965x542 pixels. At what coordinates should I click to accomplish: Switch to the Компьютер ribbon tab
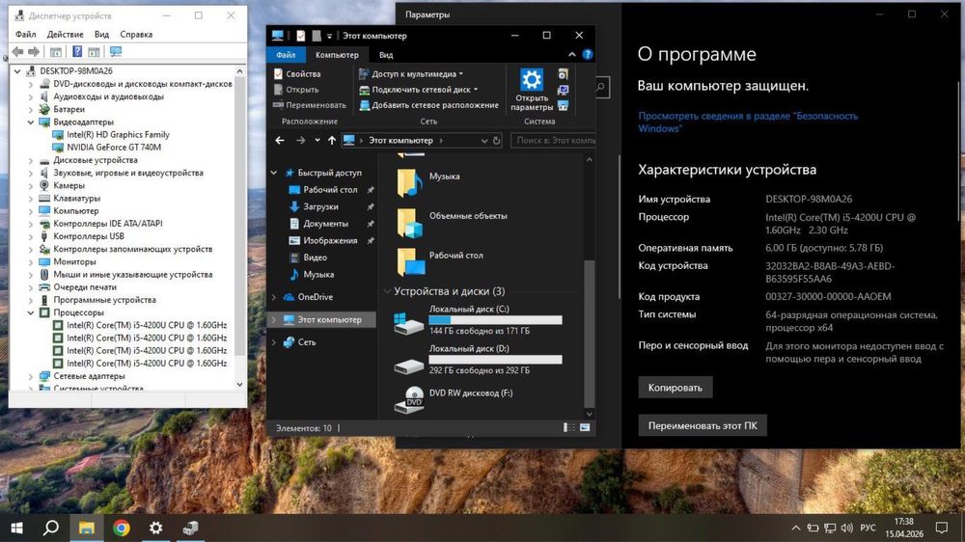point(337,55)
